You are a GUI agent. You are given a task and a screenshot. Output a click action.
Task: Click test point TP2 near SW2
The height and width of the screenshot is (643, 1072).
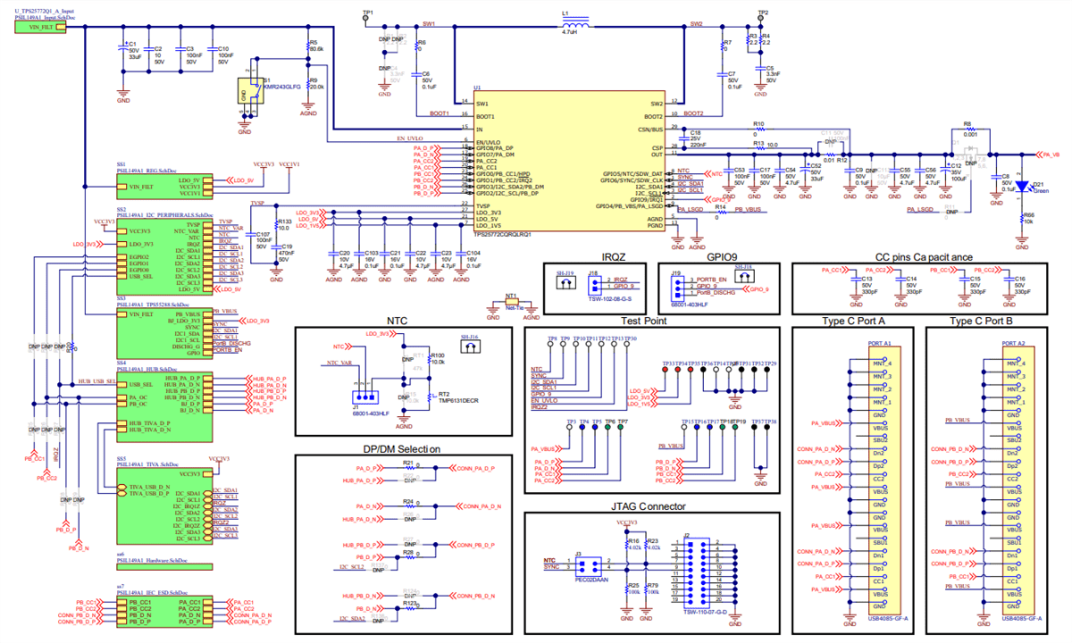point(761,16)
